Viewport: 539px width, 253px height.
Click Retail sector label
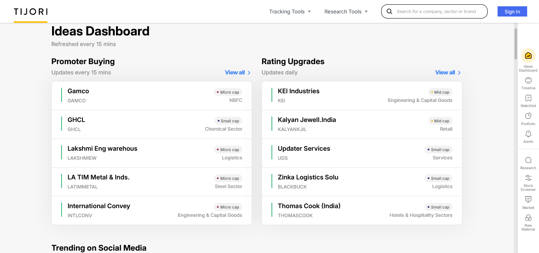pos(446,129)
